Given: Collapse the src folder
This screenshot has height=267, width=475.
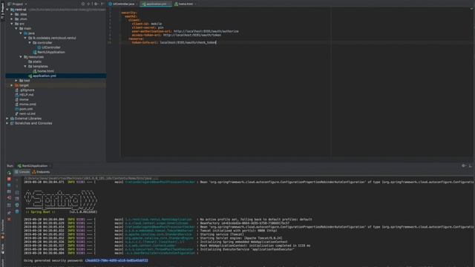Looking at the screenshot, I should pyautogui.click(x=12, y=24).
